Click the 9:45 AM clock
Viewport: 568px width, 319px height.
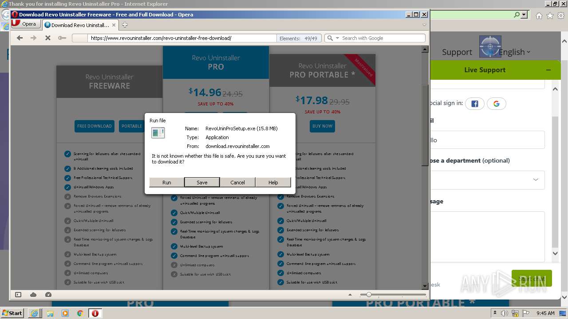pyautogui.click(x=546, y=313)
